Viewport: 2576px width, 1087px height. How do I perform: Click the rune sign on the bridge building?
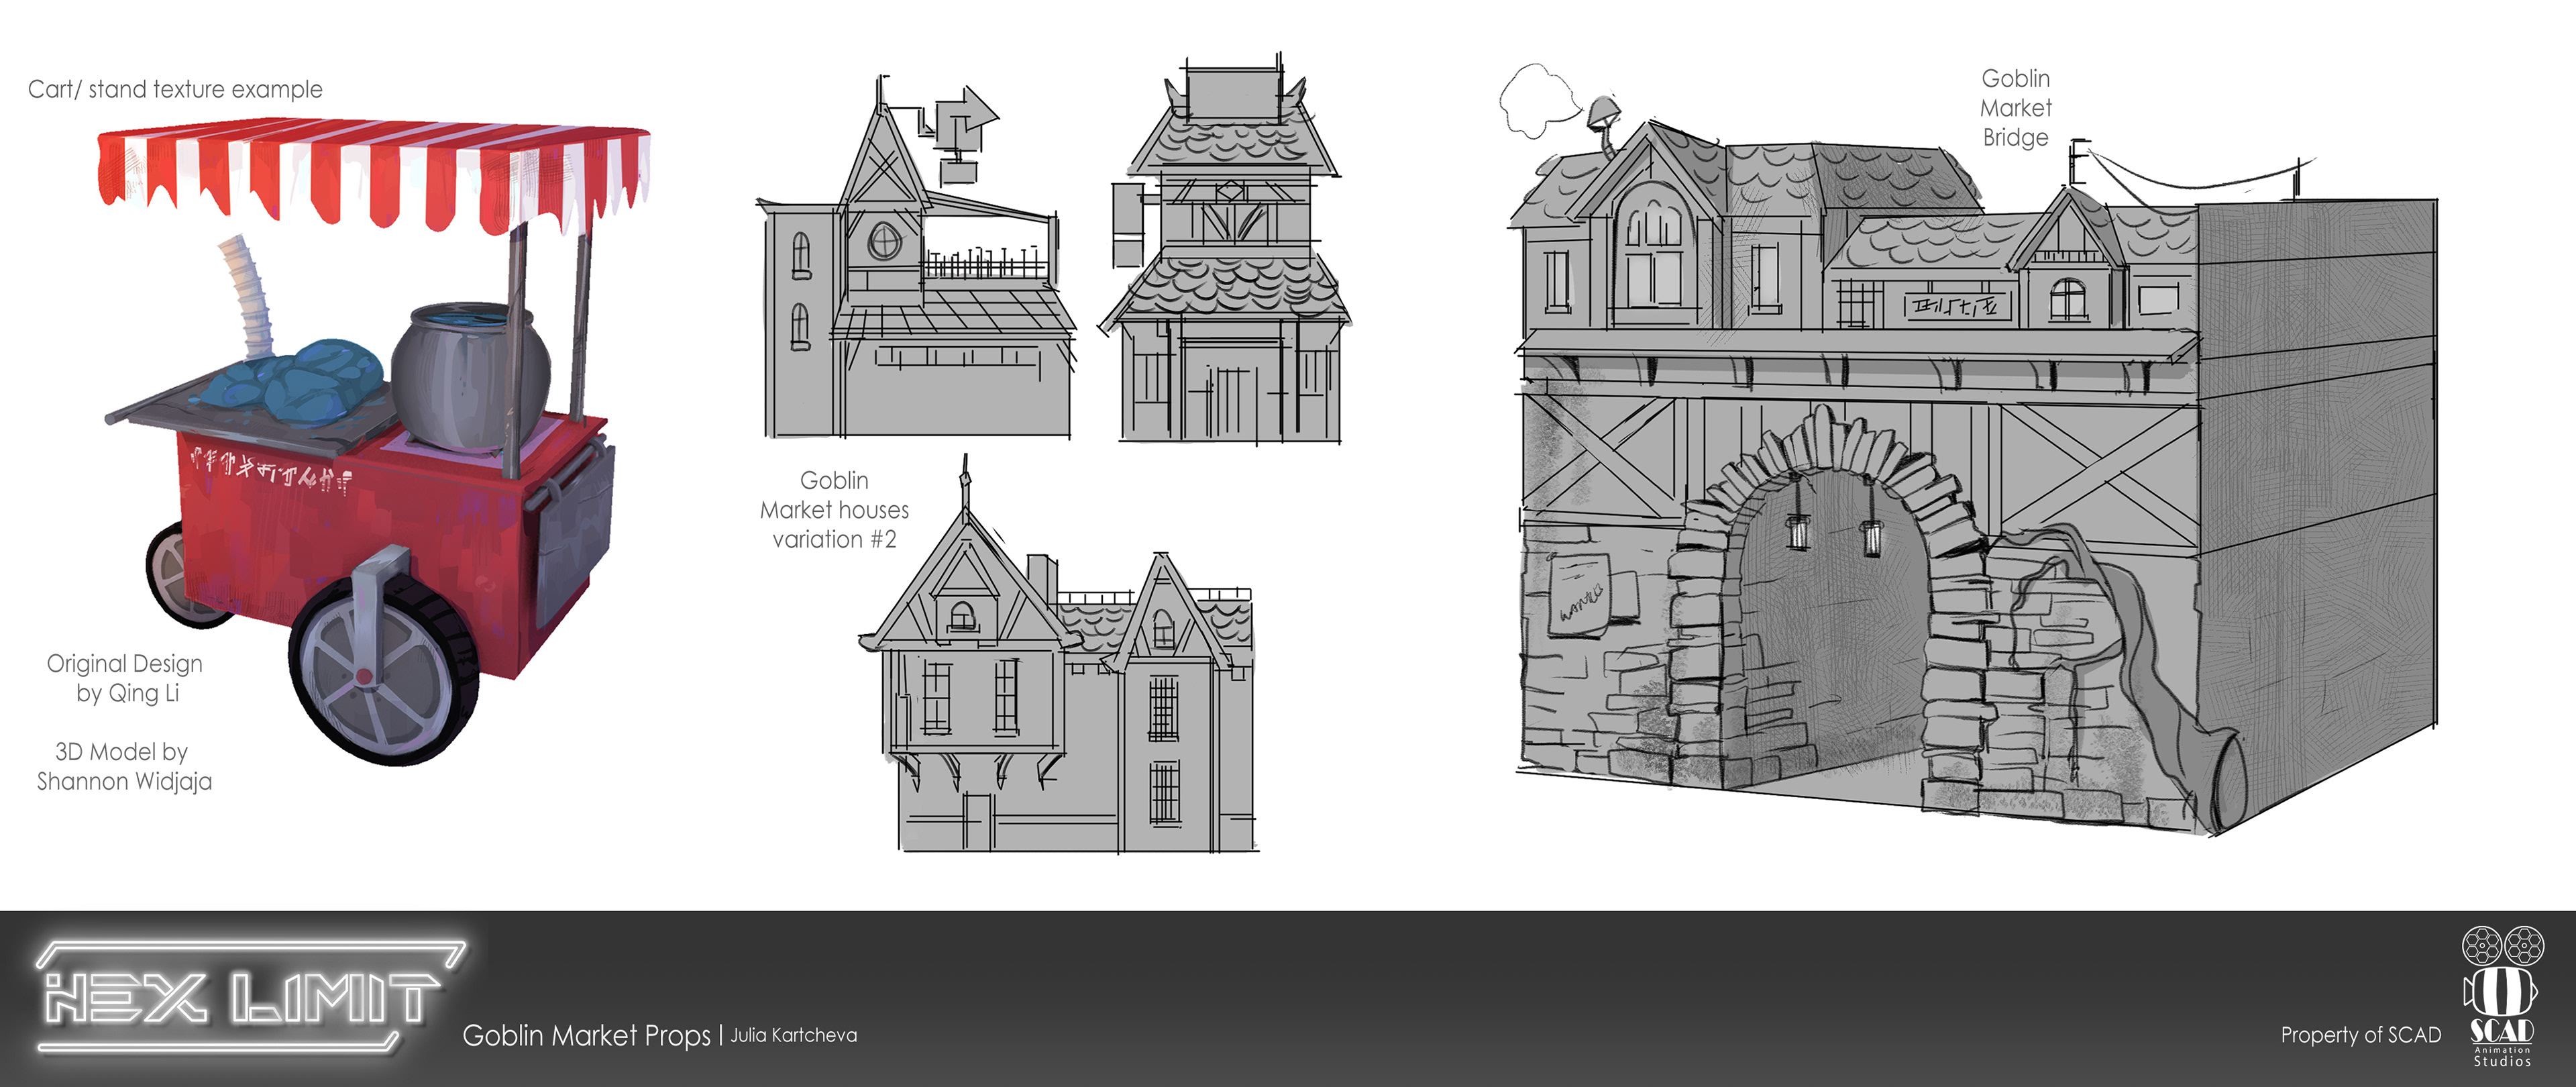(1958, 305)
